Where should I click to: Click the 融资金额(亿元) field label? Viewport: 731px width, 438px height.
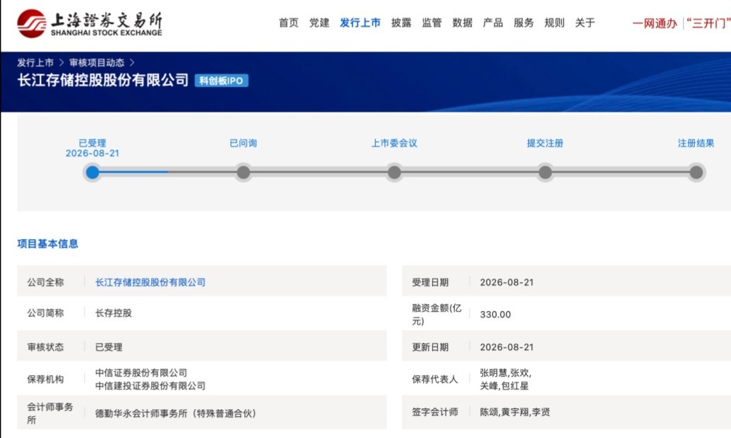pyautogui.click(x=436, y=314)
